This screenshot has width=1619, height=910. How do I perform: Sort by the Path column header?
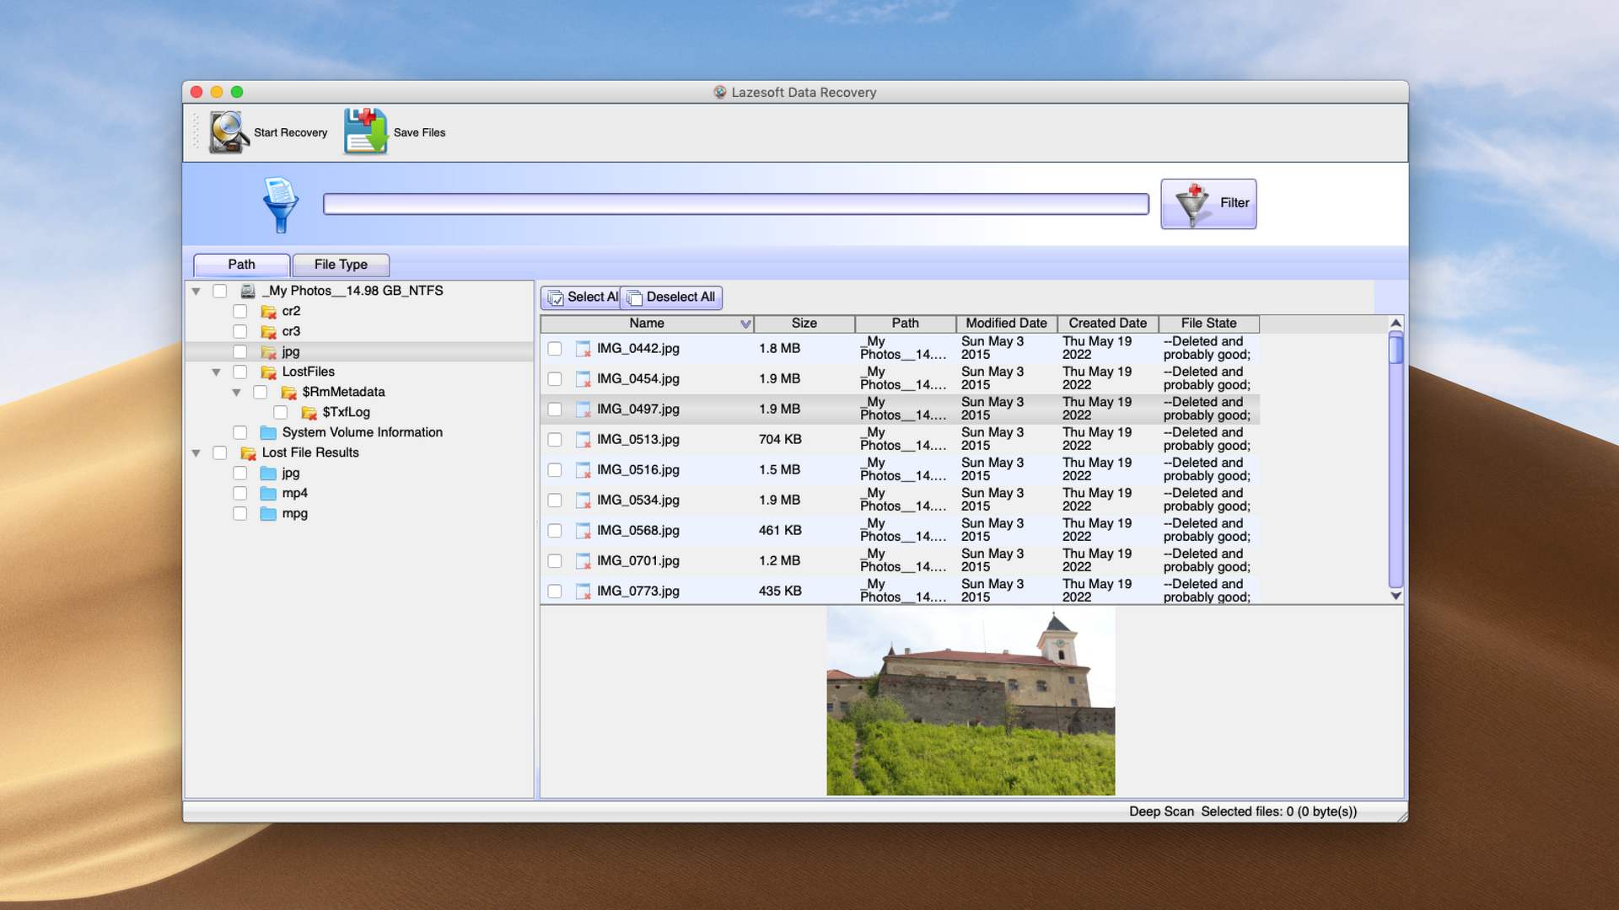pyautogui.click(x=906, y=324)
